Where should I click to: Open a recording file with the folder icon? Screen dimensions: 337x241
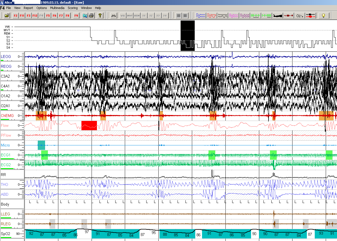[x=7, y=16]
